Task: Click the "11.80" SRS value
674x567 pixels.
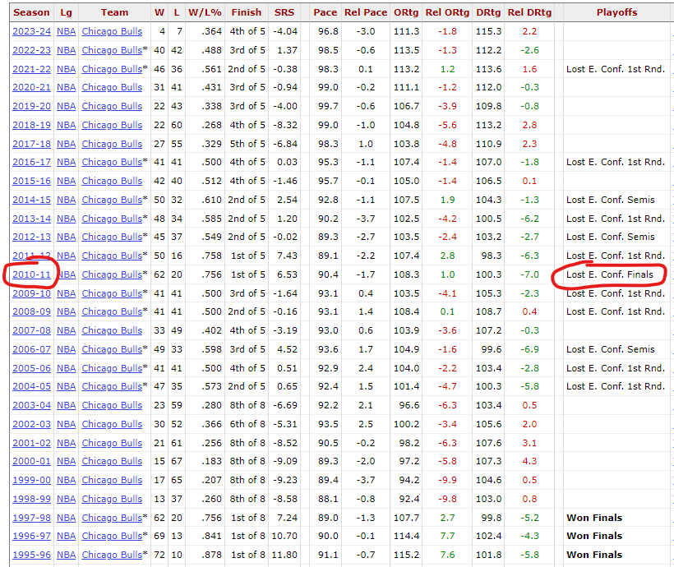Action: pyautogui.click(x=284, y=555)
